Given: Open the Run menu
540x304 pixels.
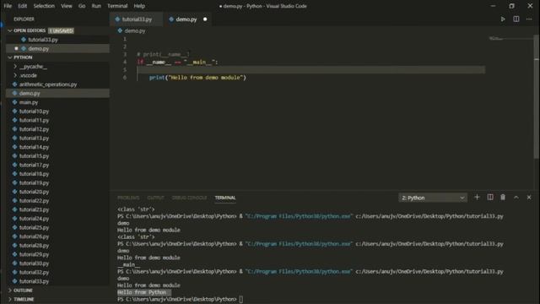Looking at the screenshot, I should (x=96, y=6).
